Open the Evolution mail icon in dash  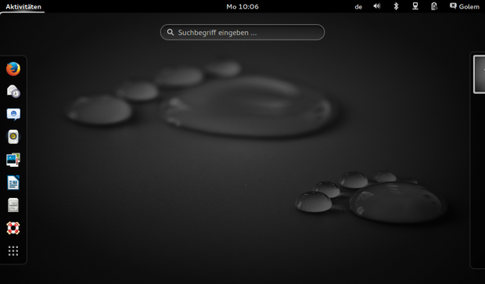13,92
